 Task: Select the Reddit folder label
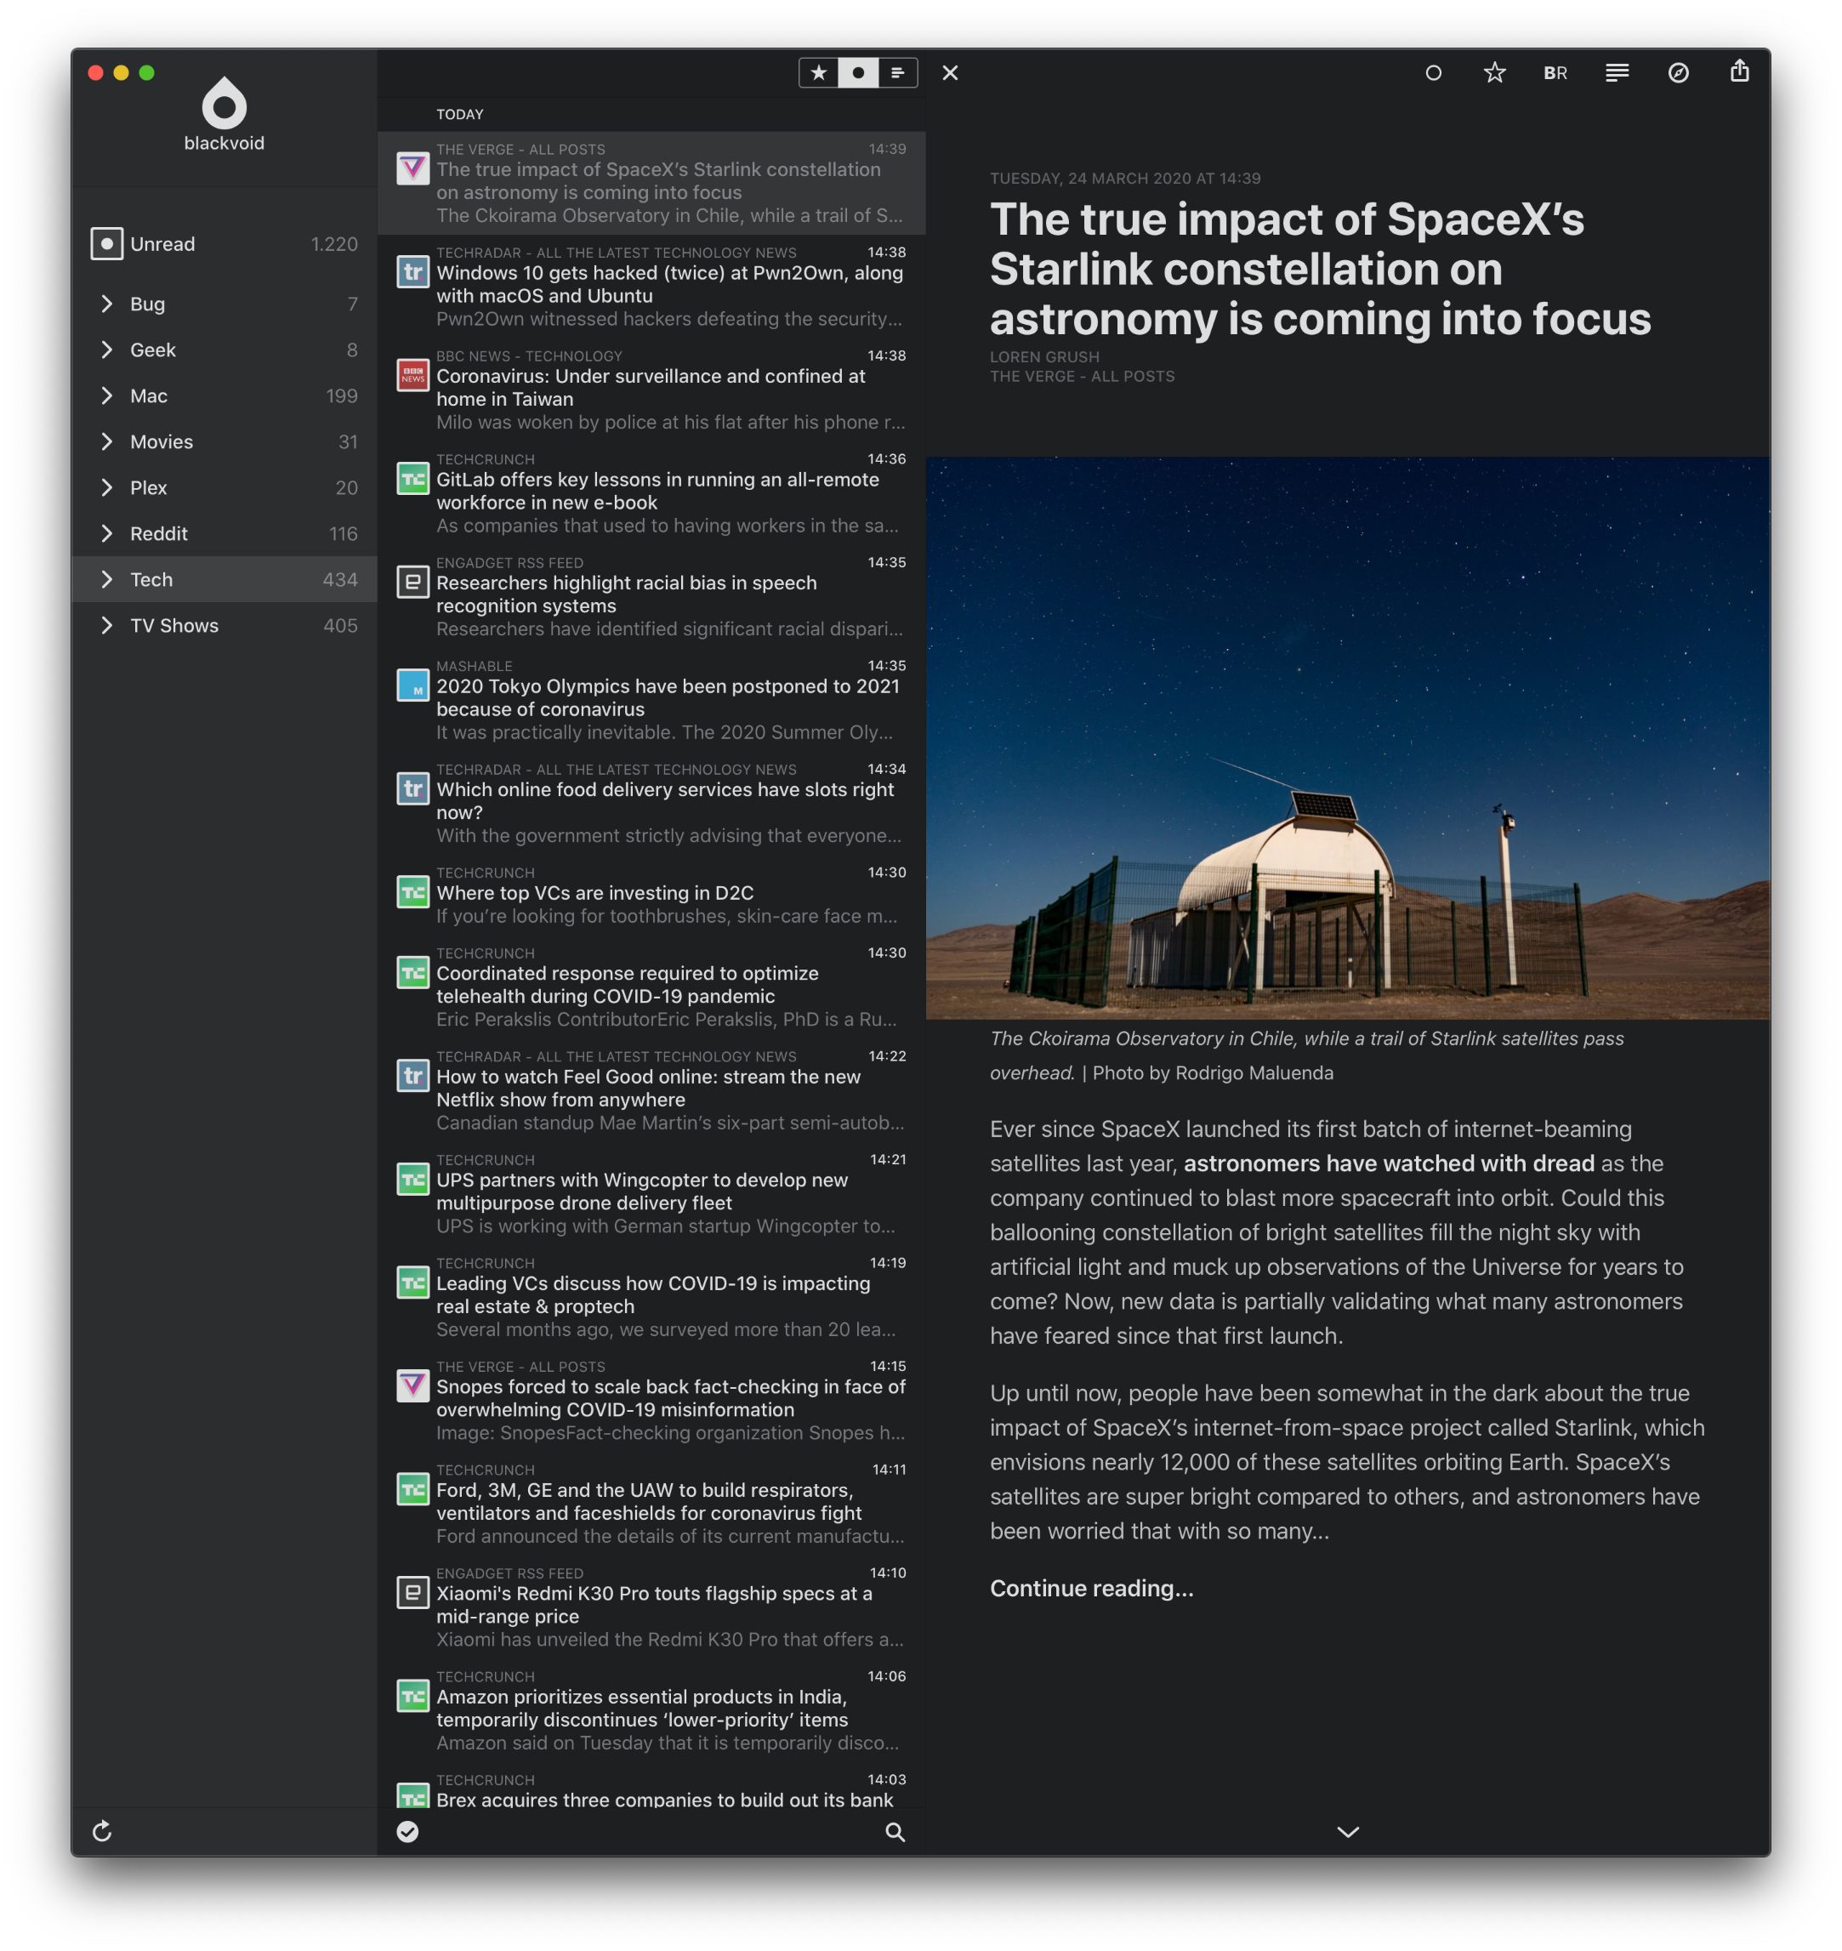[x=158, y=533]
